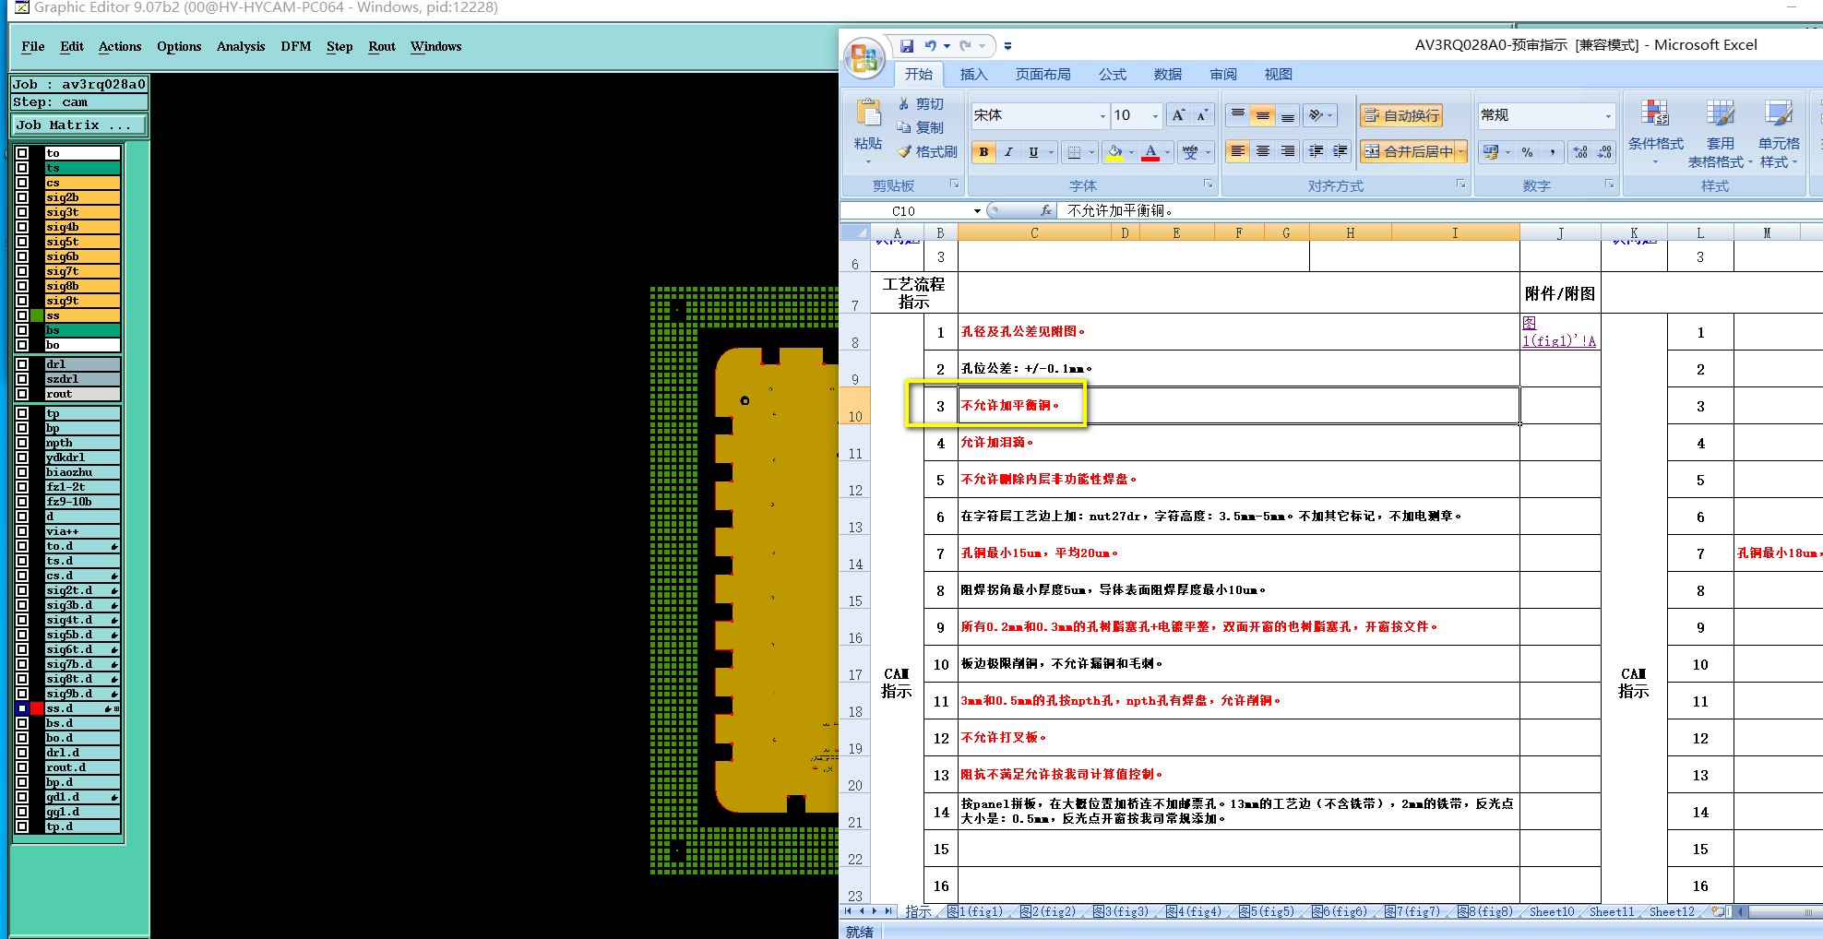This screenshot has width=1823, height=939.
Task: Click the Paste (粘贴) clipboard icon
Action: (868, 113)
